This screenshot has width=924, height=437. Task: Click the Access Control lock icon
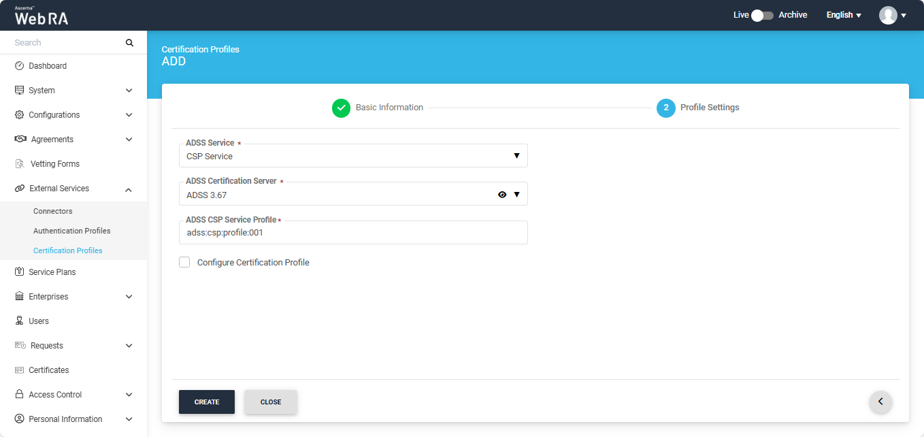coord(19,395)
